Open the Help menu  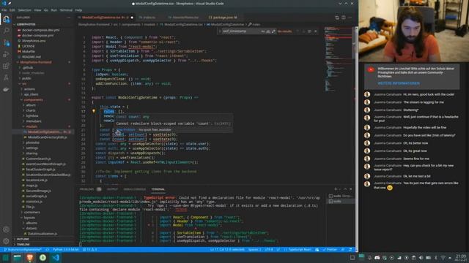78,10
